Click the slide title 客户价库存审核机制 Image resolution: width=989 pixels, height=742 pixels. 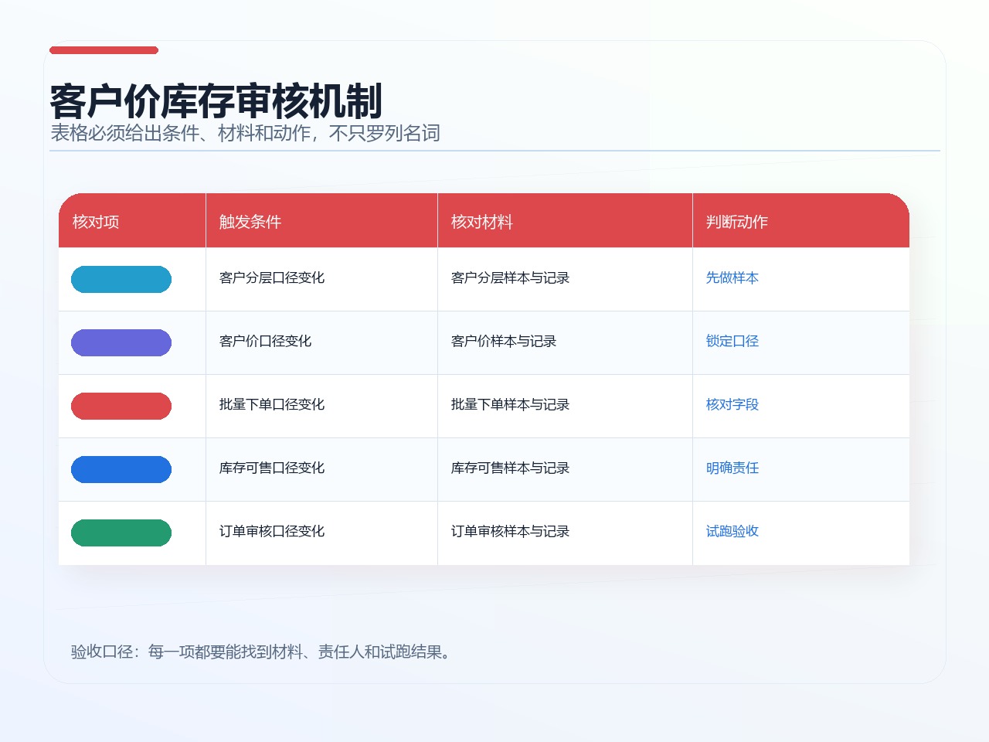click(x=216, y=101)
